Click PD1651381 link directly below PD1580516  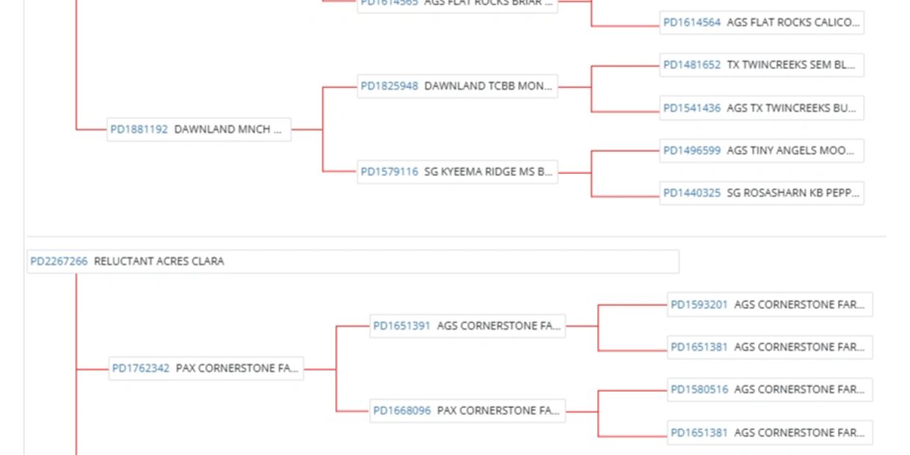coord(699,432)
